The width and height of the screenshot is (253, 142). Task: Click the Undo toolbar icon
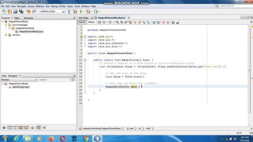pos(28,11)
